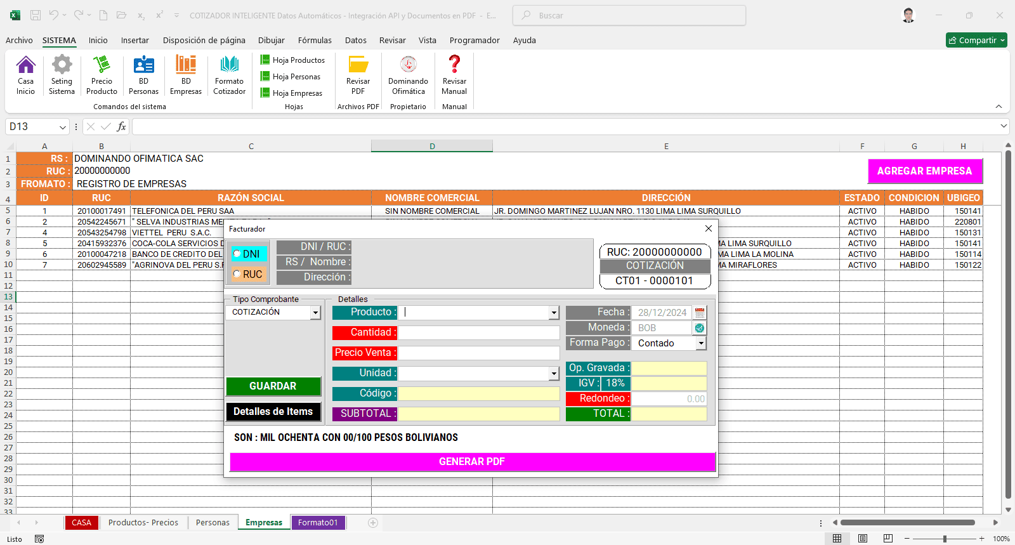Click the AGREGAR EMPRESA button
Viewport: 1015px width, 545px height.
(924, 171)
